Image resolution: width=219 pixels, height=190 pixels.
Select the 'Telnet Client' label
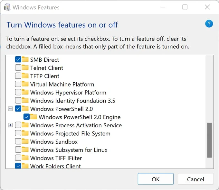(x=47, y=68)
